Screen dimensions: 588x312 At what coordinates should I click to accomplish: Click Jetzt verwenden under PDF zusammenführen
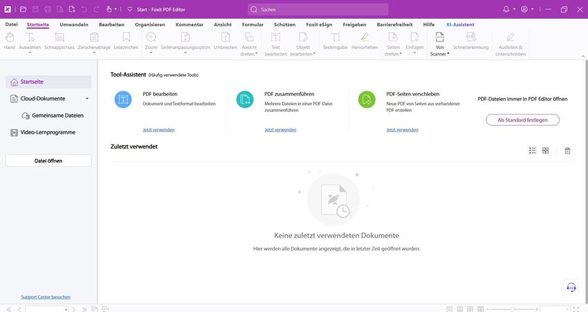(280, 130)
